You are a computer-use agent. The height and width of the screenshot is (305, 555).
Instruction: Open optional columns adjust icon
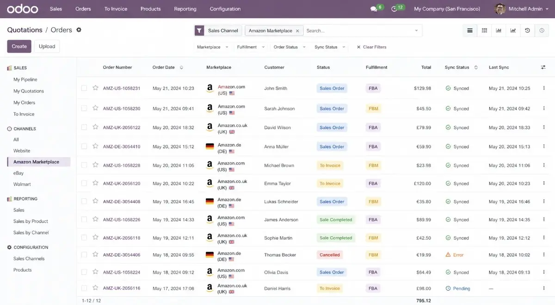click(543, 67)
